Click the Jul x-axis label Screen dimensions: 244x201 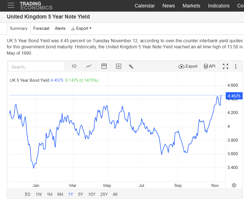(x=141, y=186)
